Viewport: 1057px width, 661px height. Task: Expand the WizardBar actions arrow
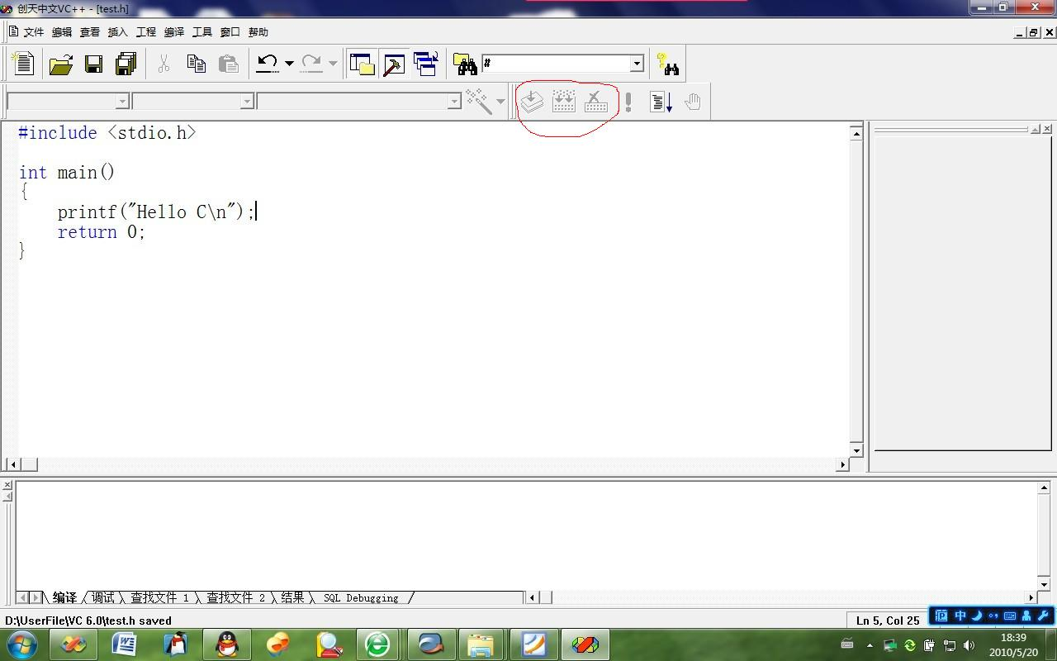[x=500, y=102]
